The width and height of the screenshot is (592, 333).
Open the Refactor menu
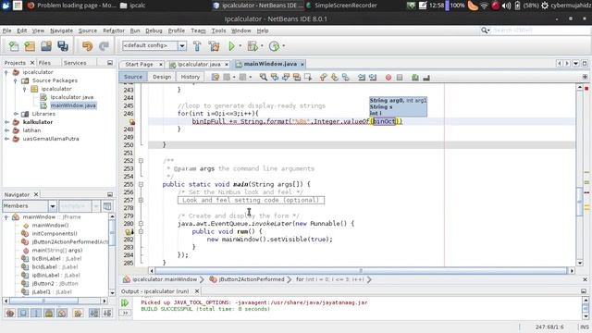[114, 31]
